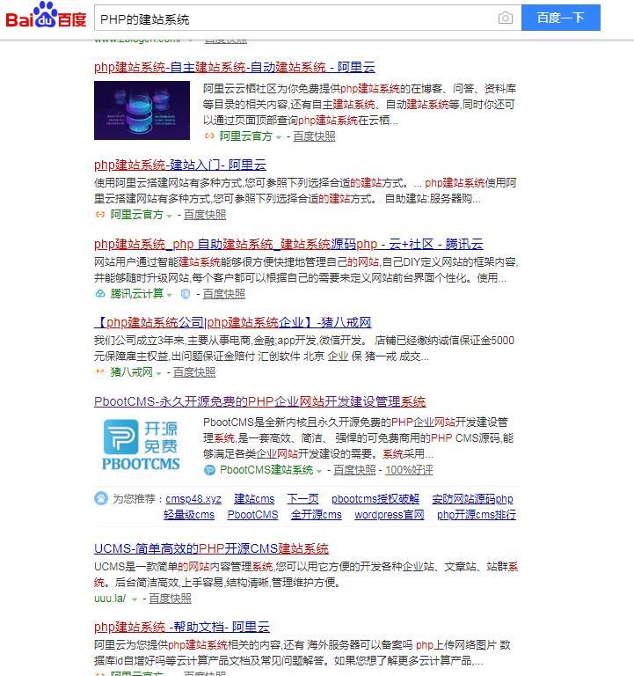Click the 猪八戒网 site icon

(x=100, y=372)
